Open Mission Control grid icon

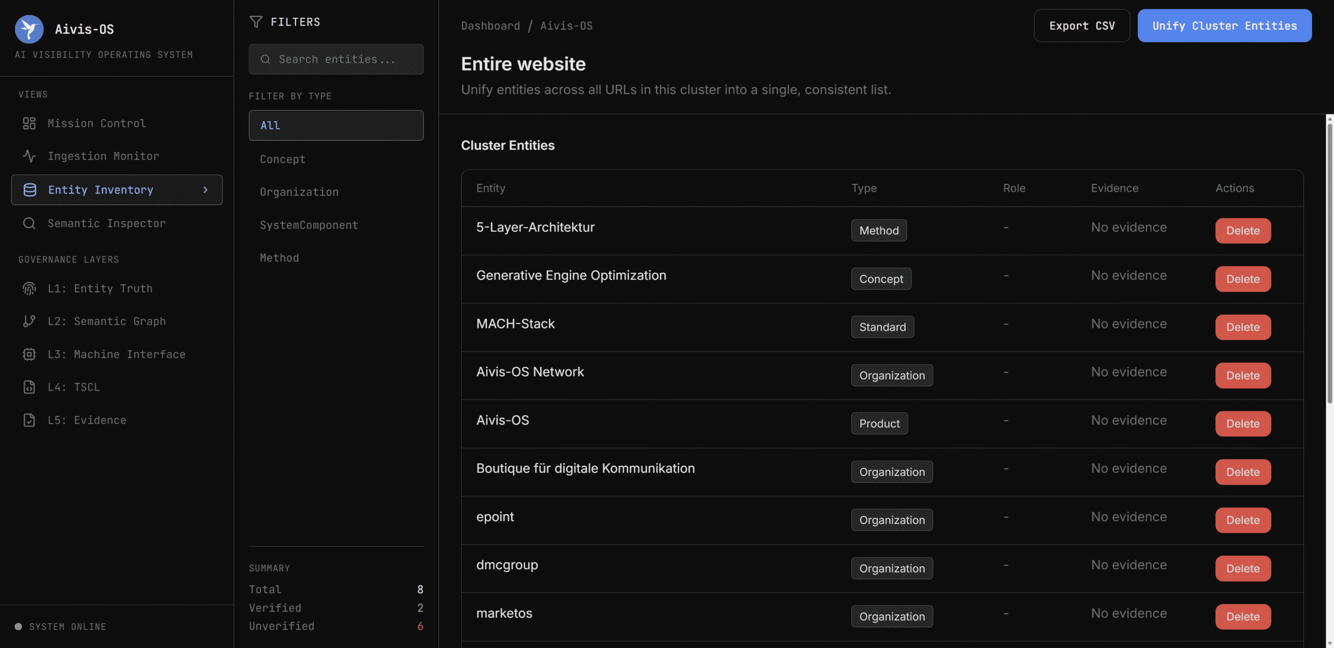pos(29,123)
